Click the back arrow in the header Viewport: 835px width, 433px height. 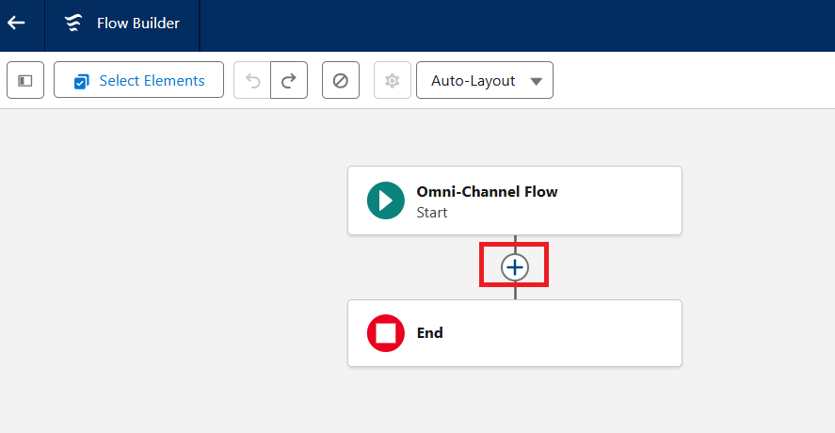click(16, 23)
